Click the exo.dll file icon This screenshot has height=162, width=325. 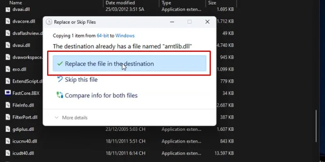[8, 69]
